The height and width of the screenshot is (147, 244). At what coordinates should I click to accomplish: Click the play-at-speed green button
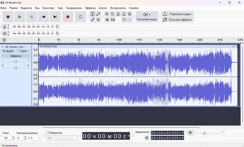tap(191, 133)
